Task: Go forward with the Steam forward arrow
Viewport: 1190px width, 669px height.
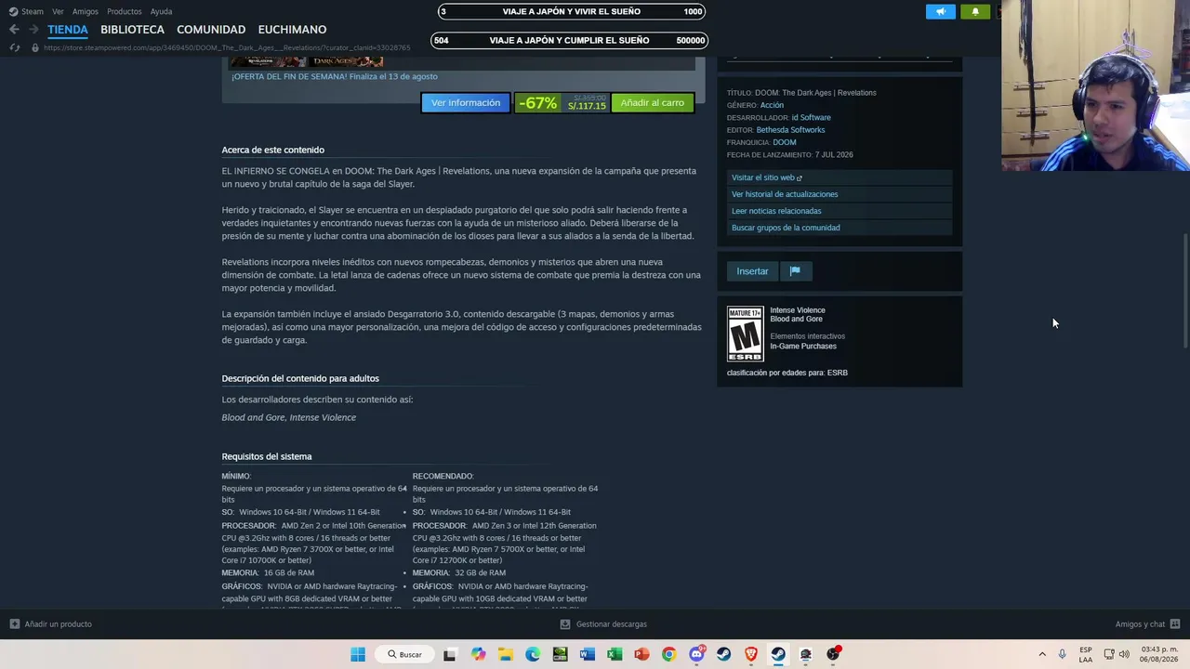Action: (33, 30)
